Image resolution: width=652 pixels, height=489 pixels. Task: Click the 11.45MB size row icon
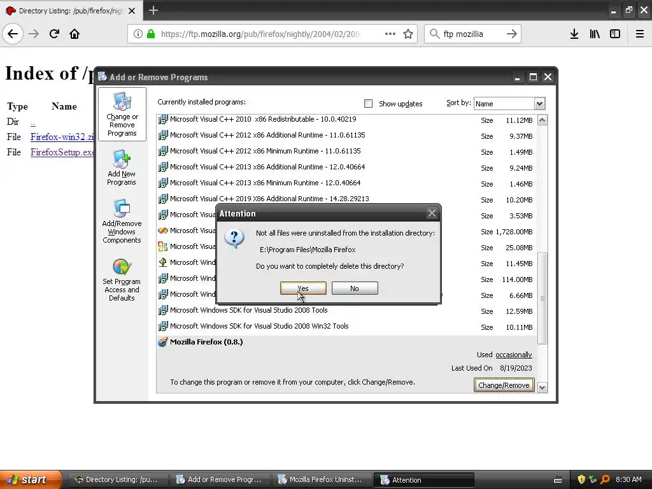click(x=162, y=262)
